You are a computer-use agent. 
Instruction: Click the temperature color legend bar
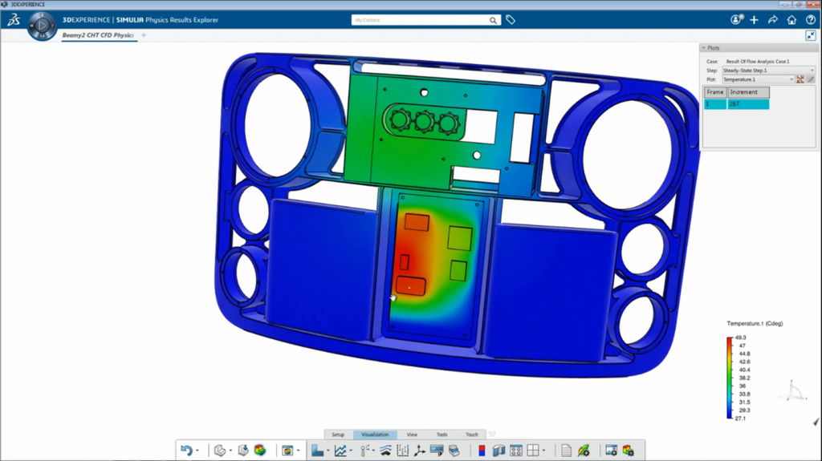tap(730, 378)
